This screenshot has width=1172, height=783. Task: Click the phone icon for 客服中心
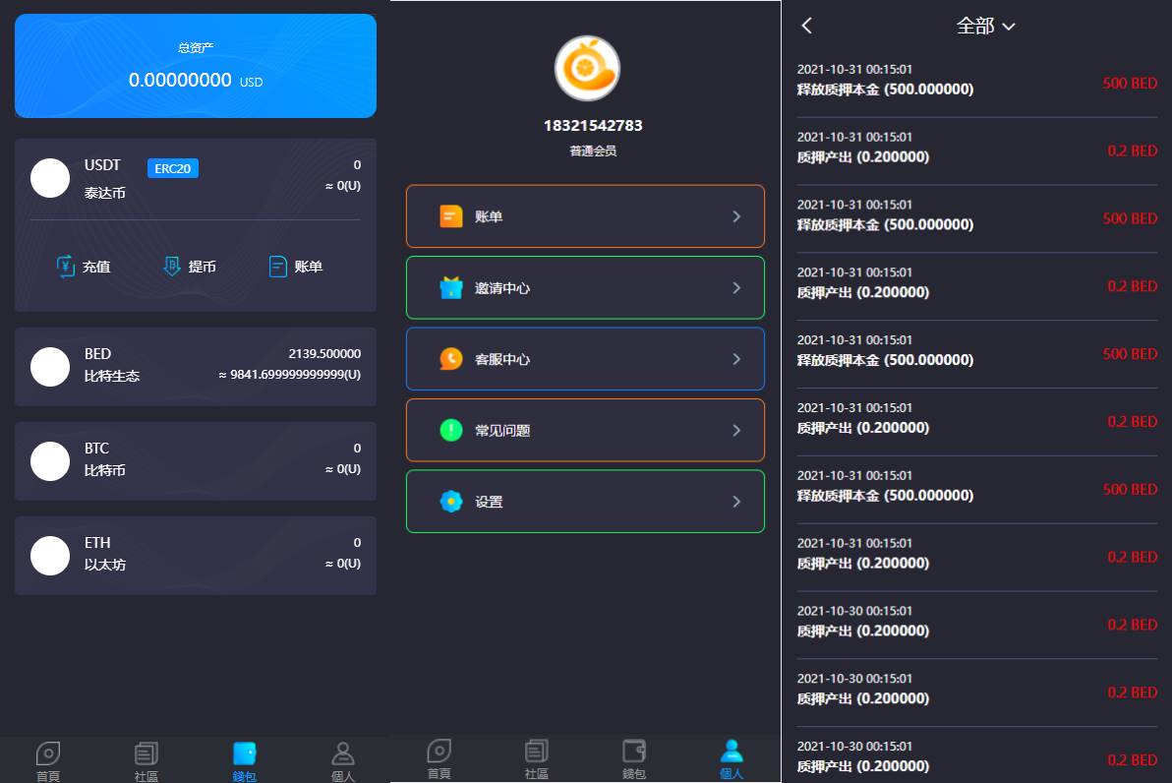click(450, 359)
